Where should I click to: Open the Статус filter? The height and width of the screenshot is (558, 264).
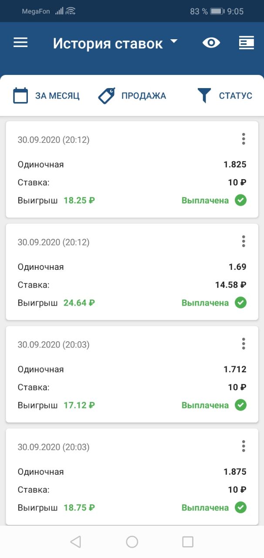[x=235, y=96]
